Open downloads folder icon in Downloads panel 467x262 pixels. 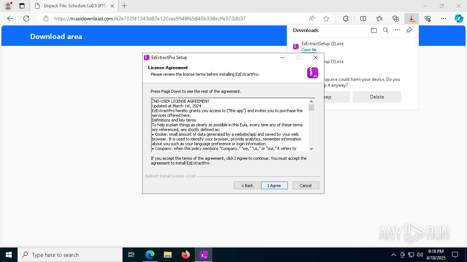click(x=374, y=30)
